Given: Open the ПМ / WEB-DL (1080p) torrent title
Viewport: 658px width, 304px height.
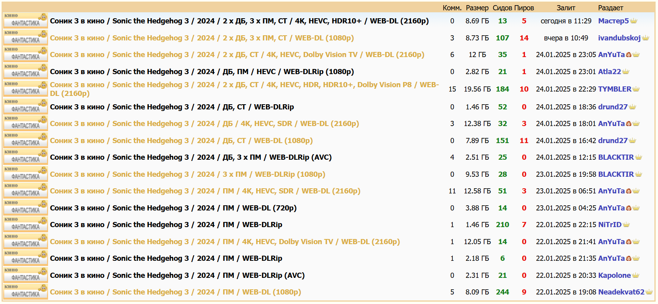Looking at the screenshot, I should click(175, 292).
